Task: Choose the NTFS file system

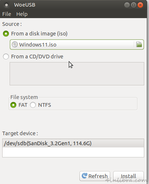Action: 33,105
